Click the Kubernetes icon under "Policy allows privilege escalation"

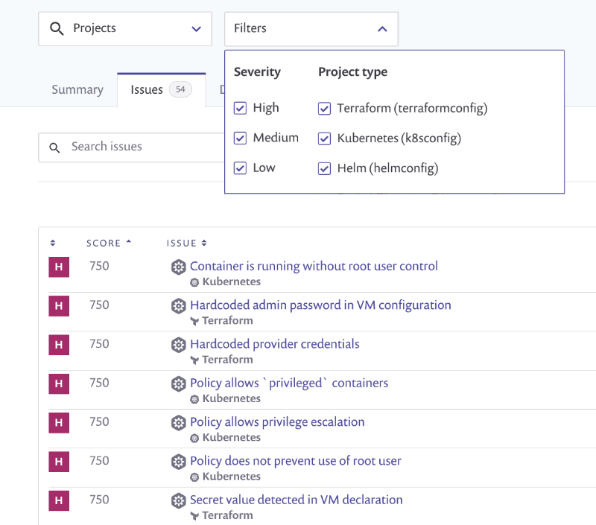tap(196, 438)
